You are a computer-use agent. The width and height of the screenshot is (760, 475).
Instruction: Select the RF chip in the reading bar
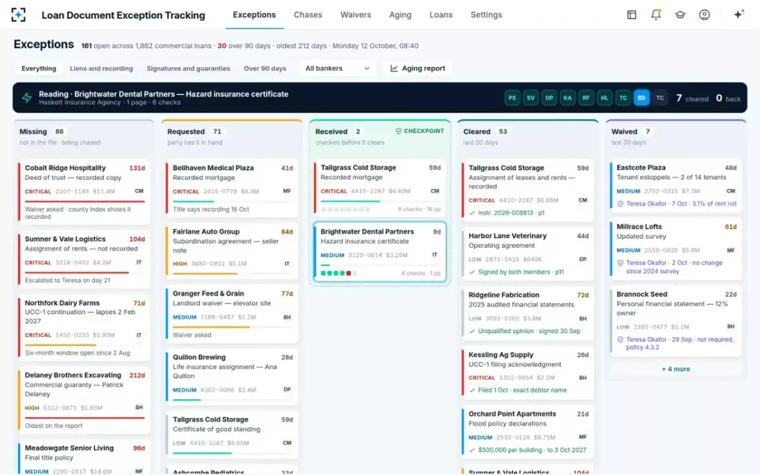coord(586,98)
